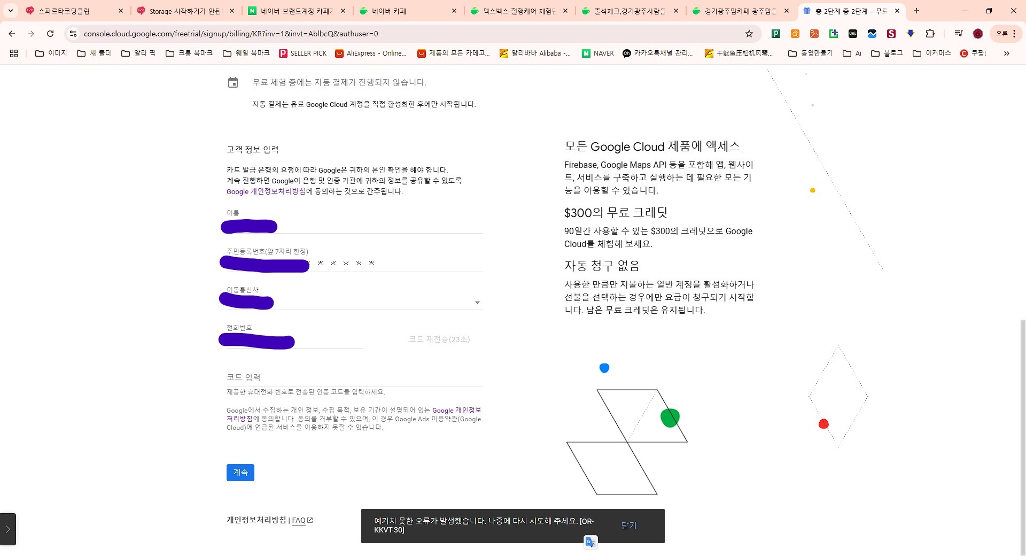Click the 전화번호 phone input field
Screen dimensions: 1026x556
pos(294,341)
